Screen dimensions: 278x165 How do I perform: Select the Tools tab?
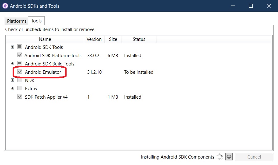point(36,21)
